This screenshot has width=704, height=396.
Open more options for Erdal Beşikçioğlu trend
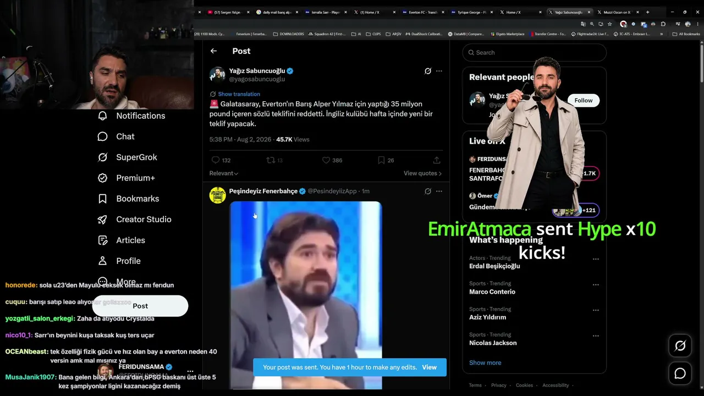click(x=596, y=259)
